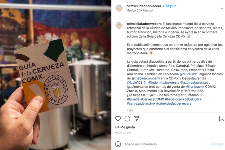Click the header profile avatar of cdmxciudadcervecera
225x150 pixels.
click(x=119, y=8)
